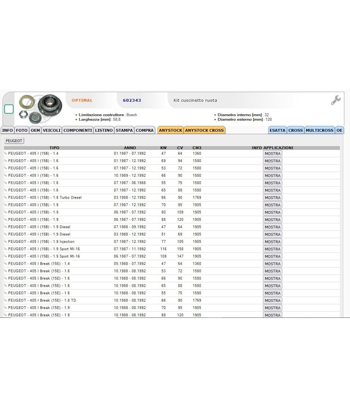Click MOSTRA for 1.9 Diesel 51 kW row
The width and height of the screenshot is (350, 408).
pyautogui.click(x=272, y=234)
